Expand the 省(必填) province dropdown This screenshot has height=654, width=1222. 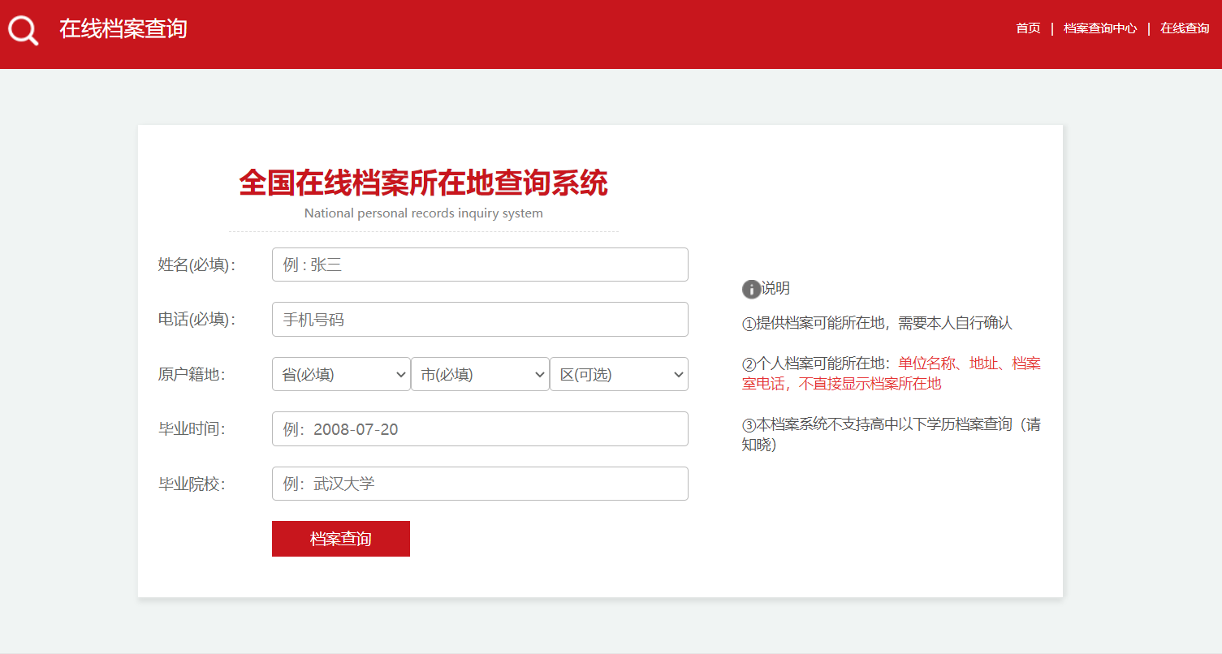click(341, 374)
